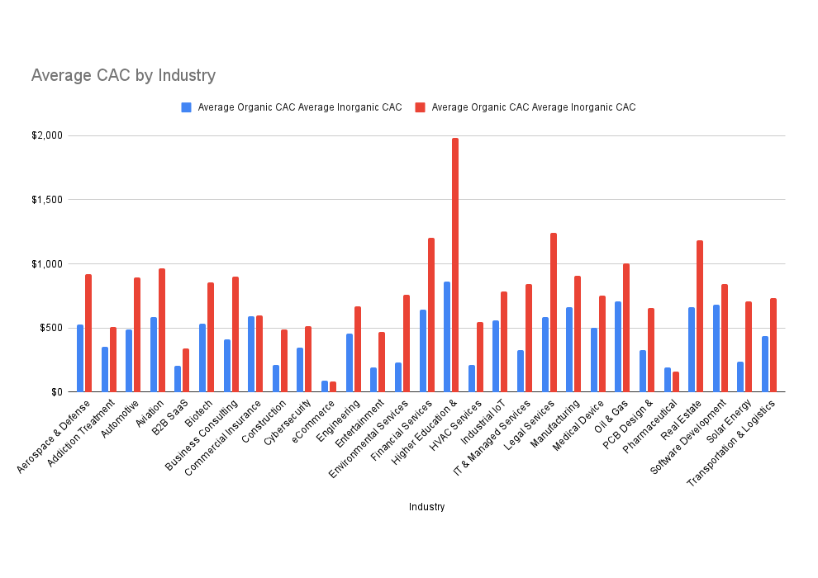The height and width of the screenshot is (578, 818).
Task: Select the blue Software Development bar
Action: tap(716, 348)
